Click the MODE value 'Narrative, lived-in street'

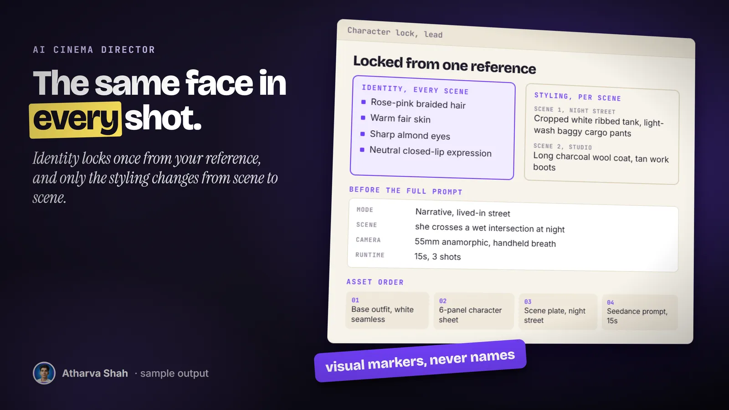(462, 213)
